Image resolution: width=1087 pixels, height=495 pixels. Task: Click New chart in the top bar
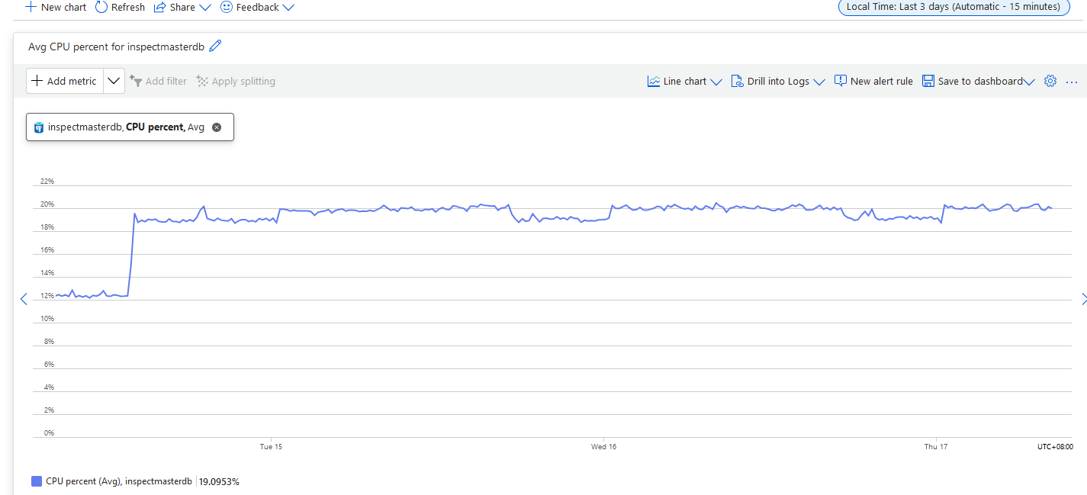(x=55, y=7)
